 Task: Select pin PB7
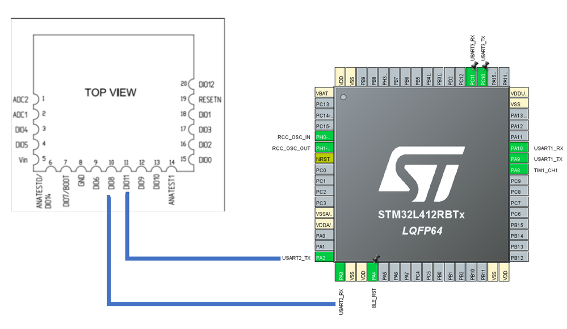(395, 77)
